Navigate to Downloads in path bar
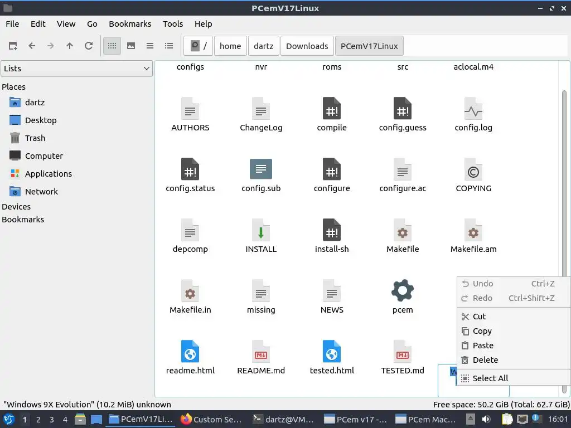The height and width of the screenshot is (428, 571). (x=307, y=46)
